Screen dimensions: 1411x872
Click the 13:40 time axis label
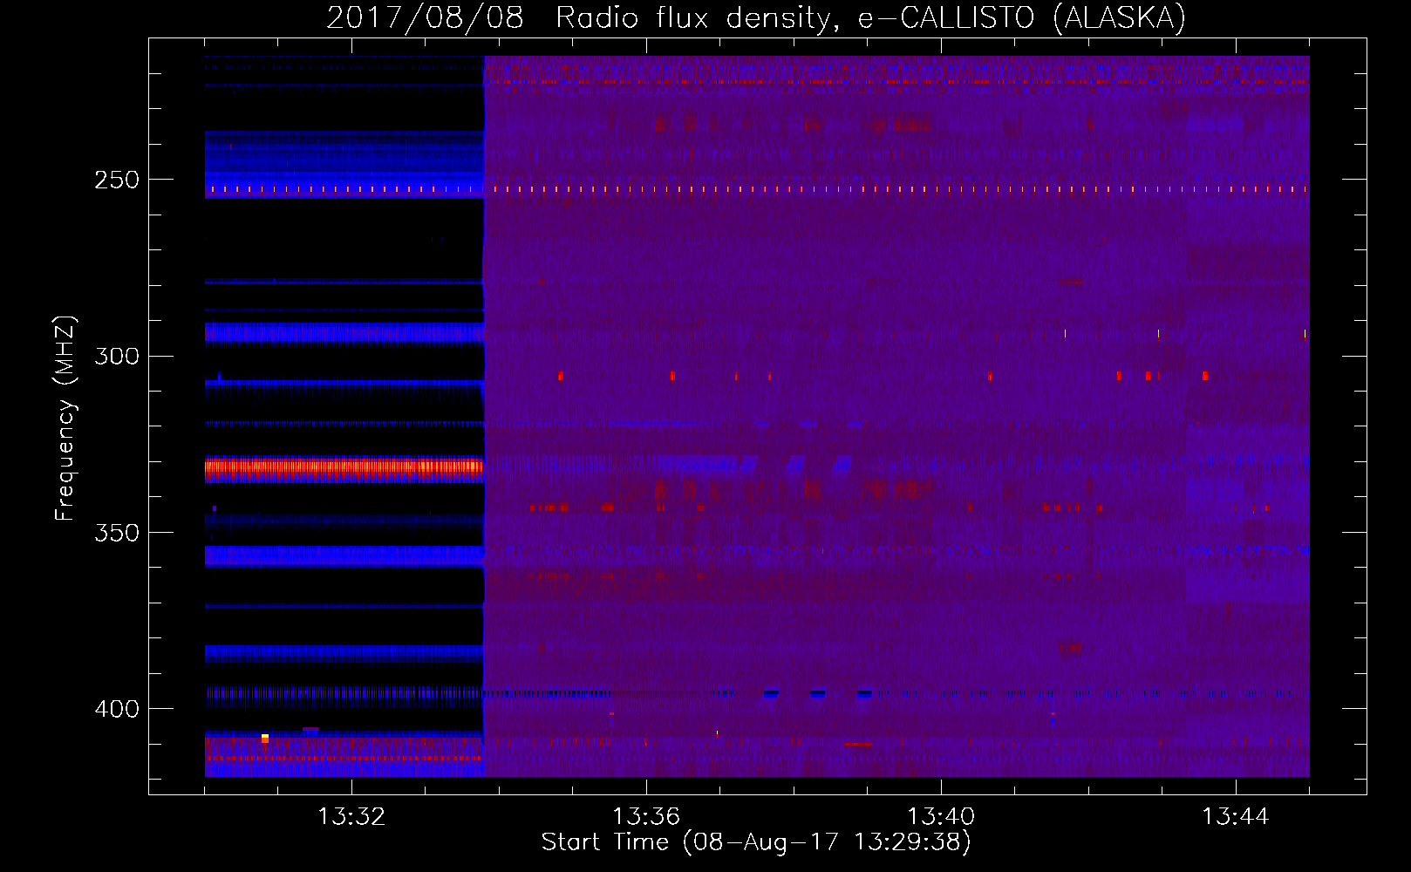point(941,817)
